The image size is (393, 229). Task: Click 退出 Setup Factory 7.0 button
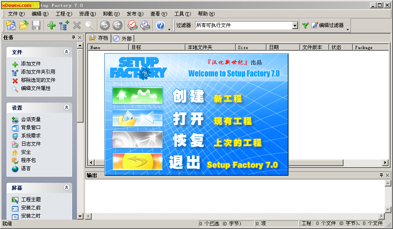coord(138,162)
